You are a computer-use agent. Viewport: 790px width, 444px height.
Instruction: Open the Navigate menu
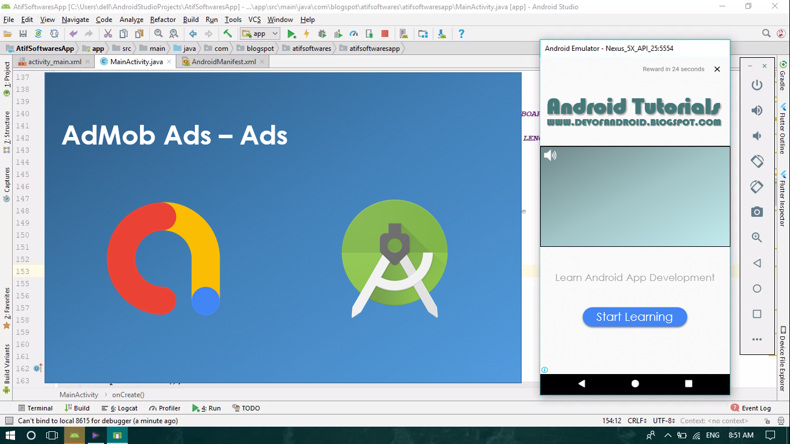click(x=75, y=19)
